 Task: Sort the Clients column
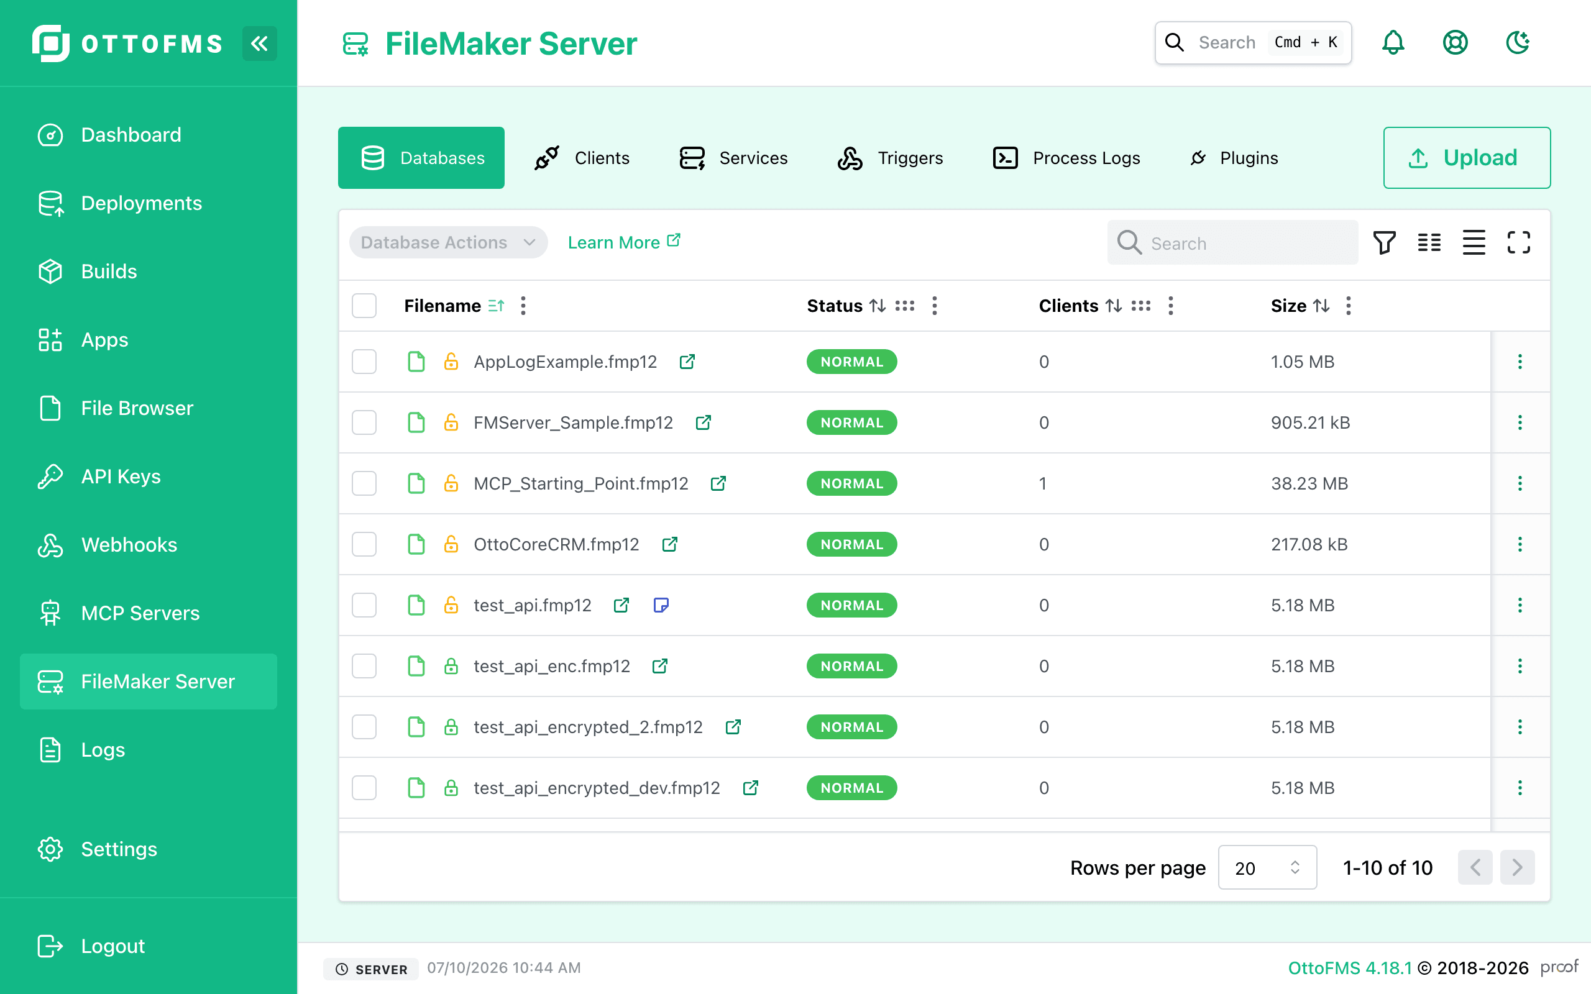click(x=1114, y=306)
